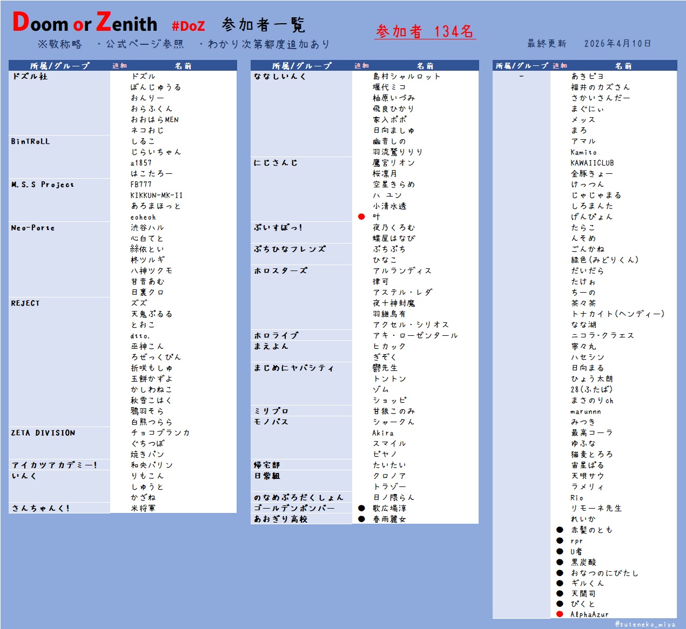Screen dimensions: 686x629
Task: Click the black dot beside 春雨麗女
Action: [361, 519]
